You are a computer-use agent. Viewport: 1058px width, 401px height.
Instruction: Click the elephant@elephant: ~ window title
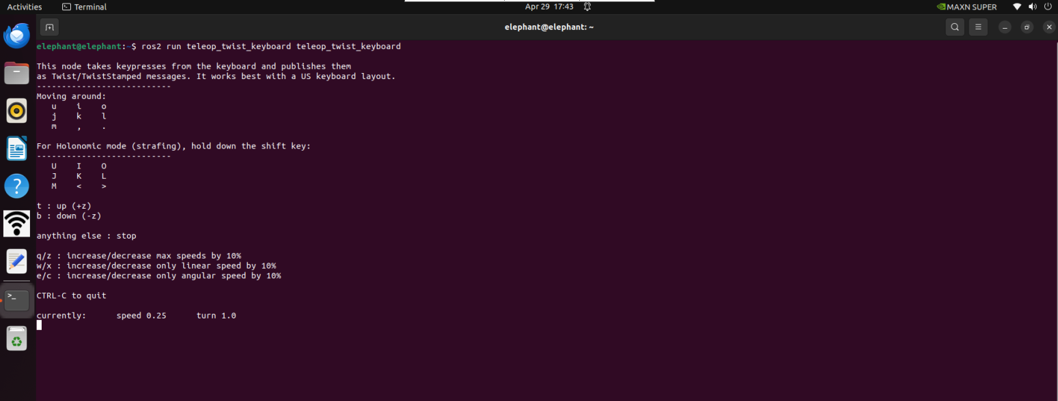click(x=549, y=27)
